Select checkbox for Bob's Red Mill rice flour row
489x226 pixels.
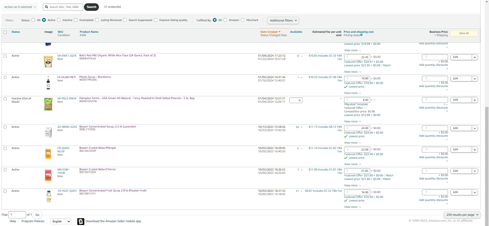point(5,56)
